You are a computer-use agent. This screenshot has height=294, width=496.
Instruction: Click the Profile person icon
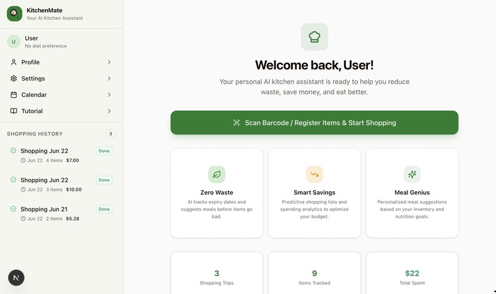pyautogui.click(x=14, y=62)
